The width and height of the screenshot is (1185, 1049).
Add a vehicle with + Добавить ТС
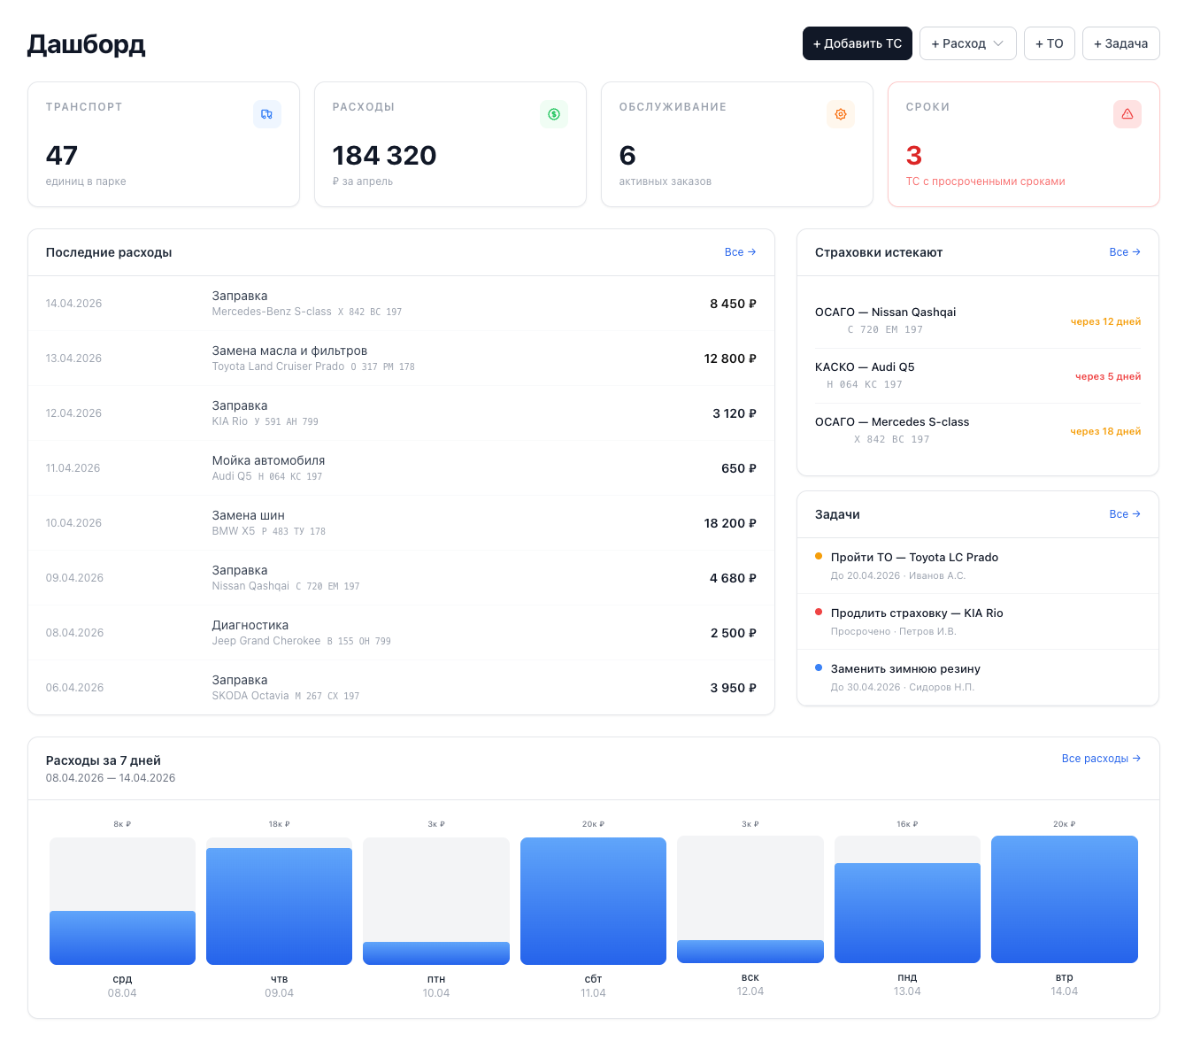click(858, 43)
